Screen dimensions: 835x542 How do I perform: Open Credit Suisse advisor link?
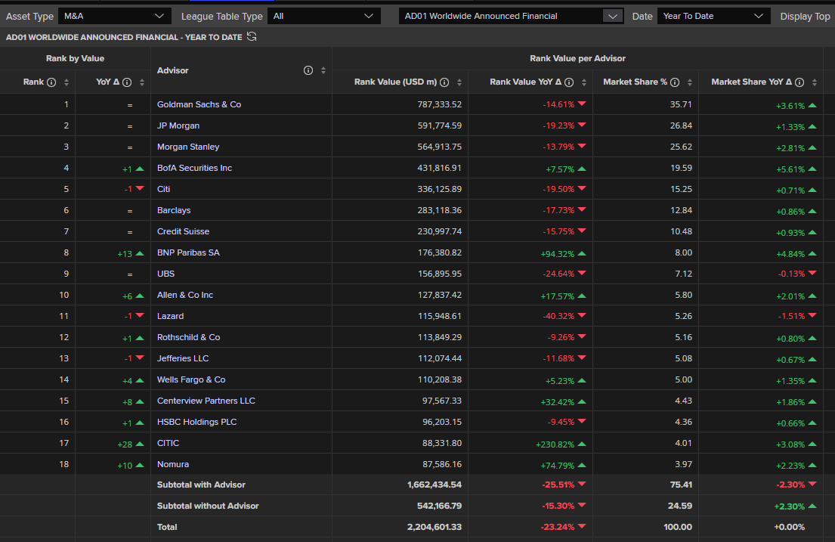point(183,231)
